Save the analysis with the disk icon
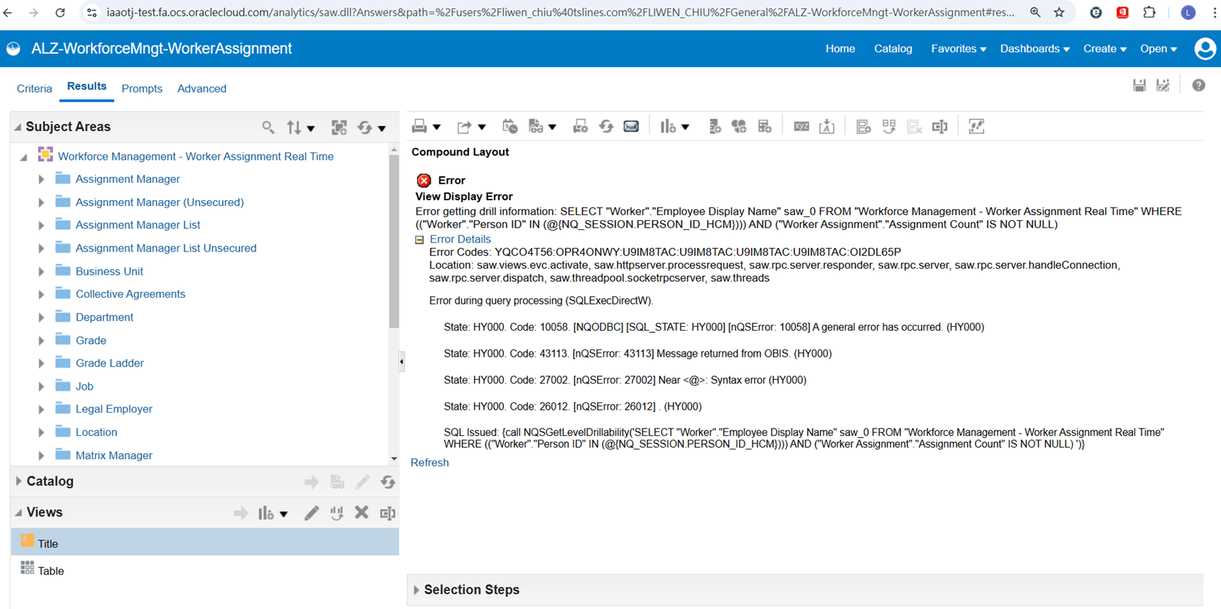 click(x=1139, y=86)
